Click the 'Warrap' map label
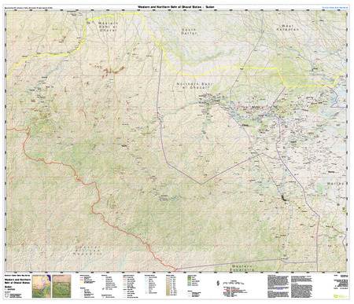Image resolution: width=354 pixels, height=304 pixels. tap(335, 184)
